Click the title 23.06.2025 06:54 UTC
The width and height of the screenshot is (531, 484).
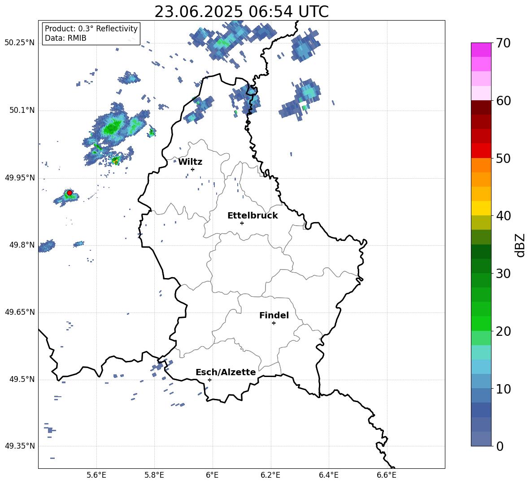(241, 12)
